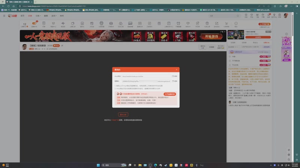Viewport: 300px width, 168px height.
Task: Click the 开始游戏 banner button
Action: [x=211, y=36]
